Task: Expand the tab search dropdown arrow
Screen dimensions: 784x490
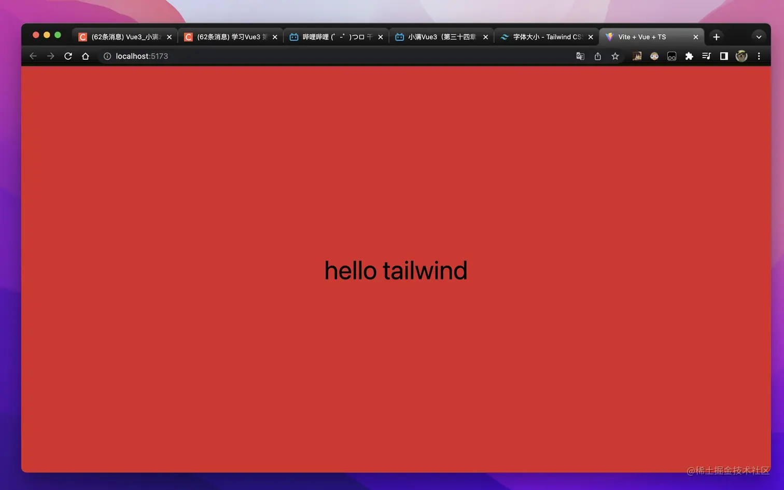Action: click(759, 37)
